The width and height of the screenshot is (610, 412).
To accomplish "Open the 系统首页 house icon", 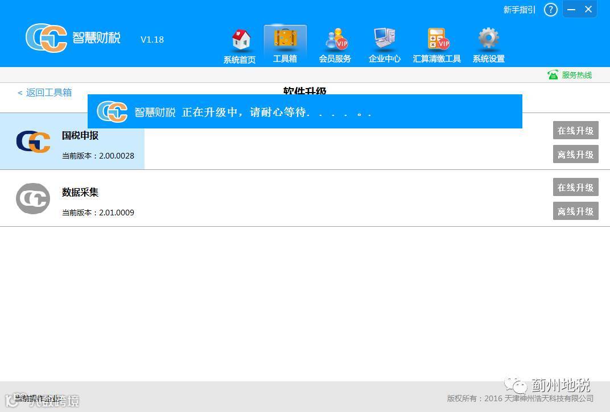I will 241,40.
